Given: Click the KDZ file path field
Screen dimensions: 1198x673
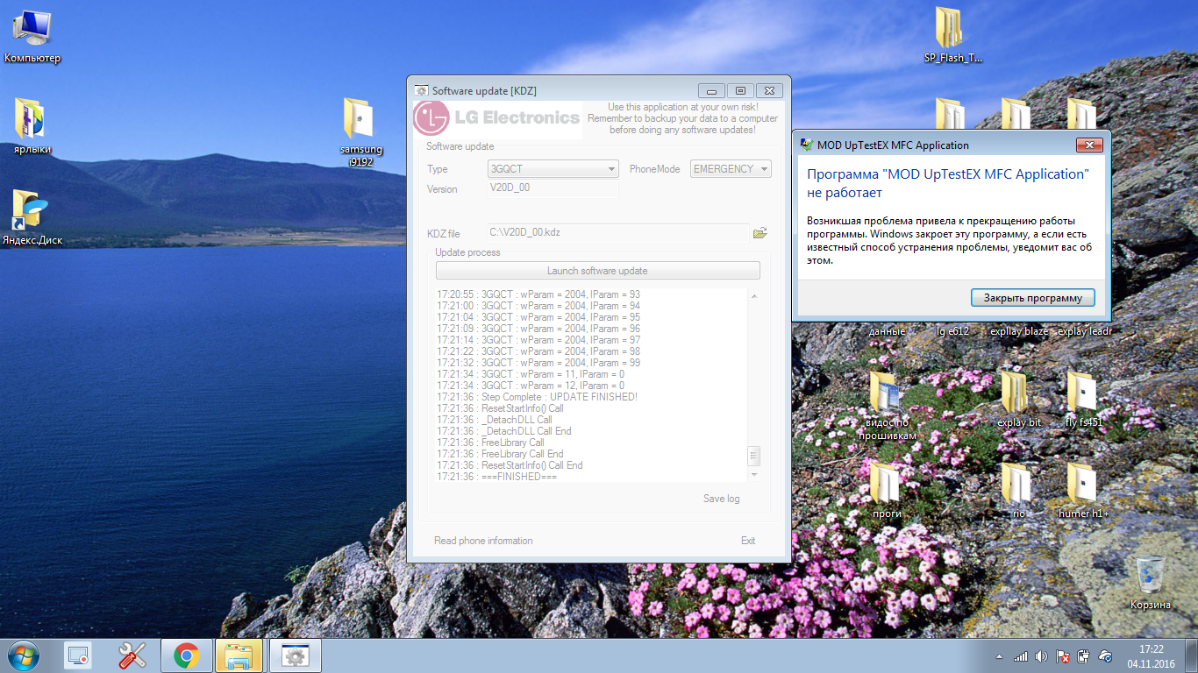Looking at the screenshot, I should pos(617,233).
